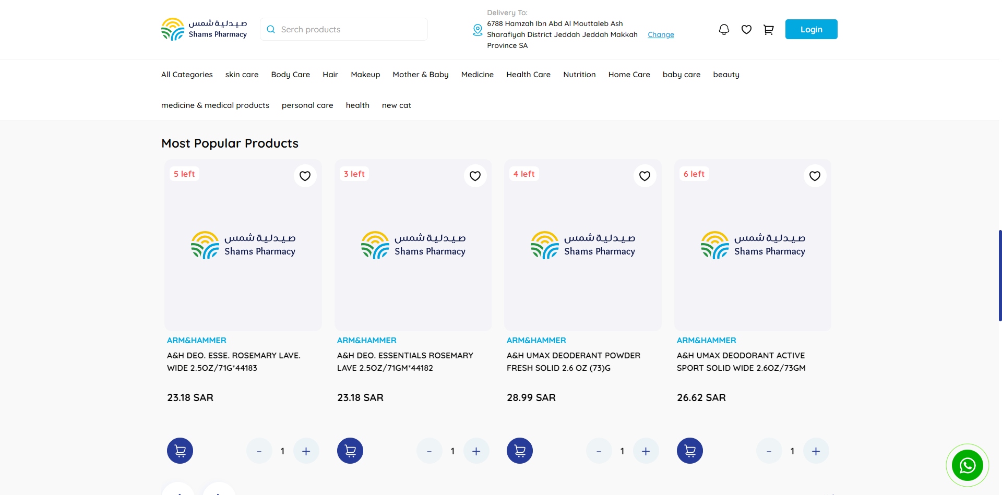Open A&H DEO. ESSENTIALS ROSEMARY LAVE title

pyautogui.click(x=405, y=361)
